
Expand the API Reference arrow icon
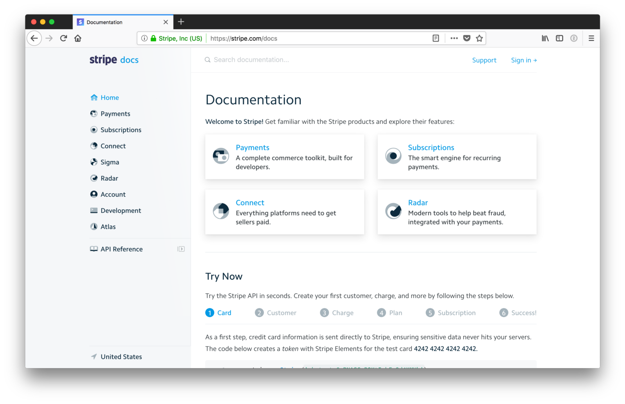click(181, 249)
